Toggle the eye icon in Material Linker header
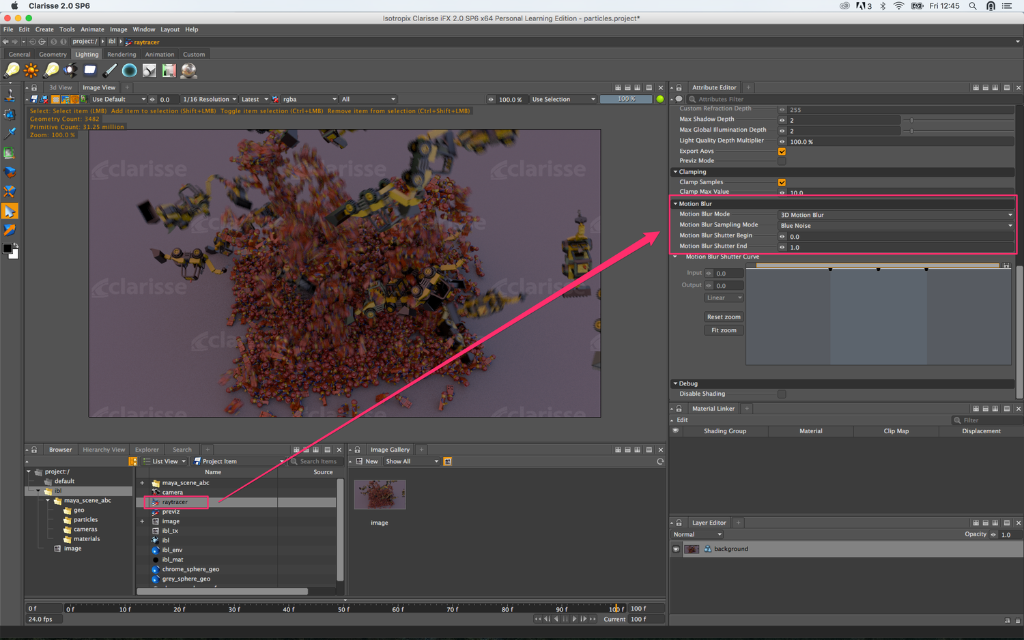1024x640 pixels. 676,431
